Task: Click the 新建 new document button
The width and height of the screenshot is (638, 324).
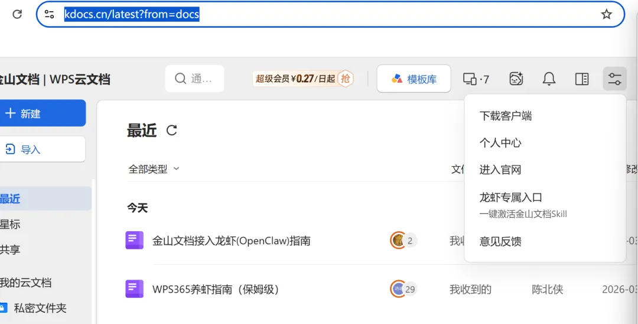Action: tap(43, 113)
